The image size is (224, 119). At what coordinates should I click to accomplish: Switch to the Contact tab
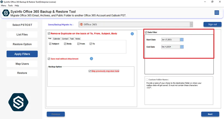(x=65, y=39)
